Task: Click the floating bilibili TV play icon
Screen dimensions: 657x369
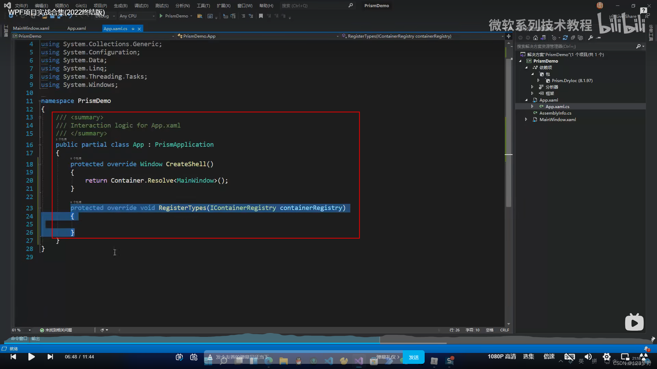Action: (x=634, y=322)
